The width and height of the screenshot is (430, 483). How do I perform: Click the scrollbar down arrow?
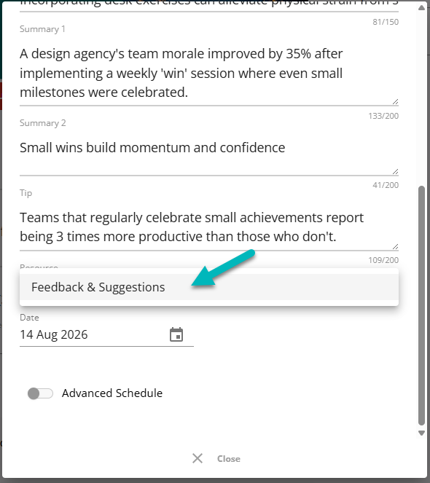tap(422, 433)
